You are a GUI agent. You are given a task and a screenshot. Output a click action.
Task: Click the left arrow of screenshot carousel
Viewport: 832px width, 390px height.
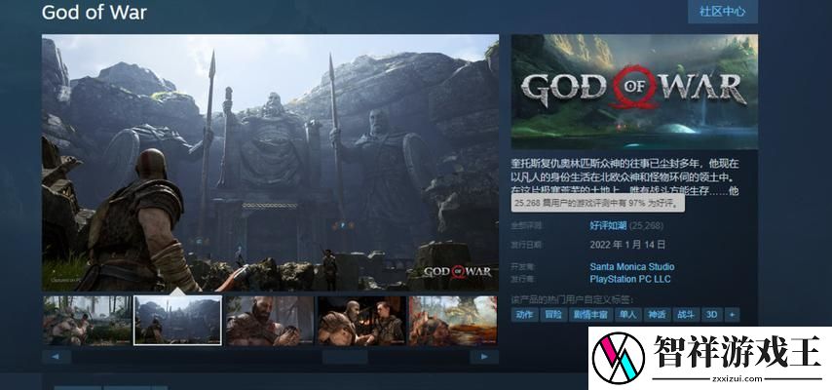tap(57, 357)
